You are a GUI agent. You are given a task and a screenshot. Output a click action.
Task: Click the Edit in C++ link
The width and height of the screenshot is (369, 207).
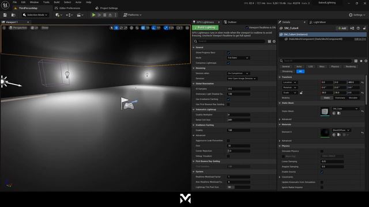pos(360,39)
